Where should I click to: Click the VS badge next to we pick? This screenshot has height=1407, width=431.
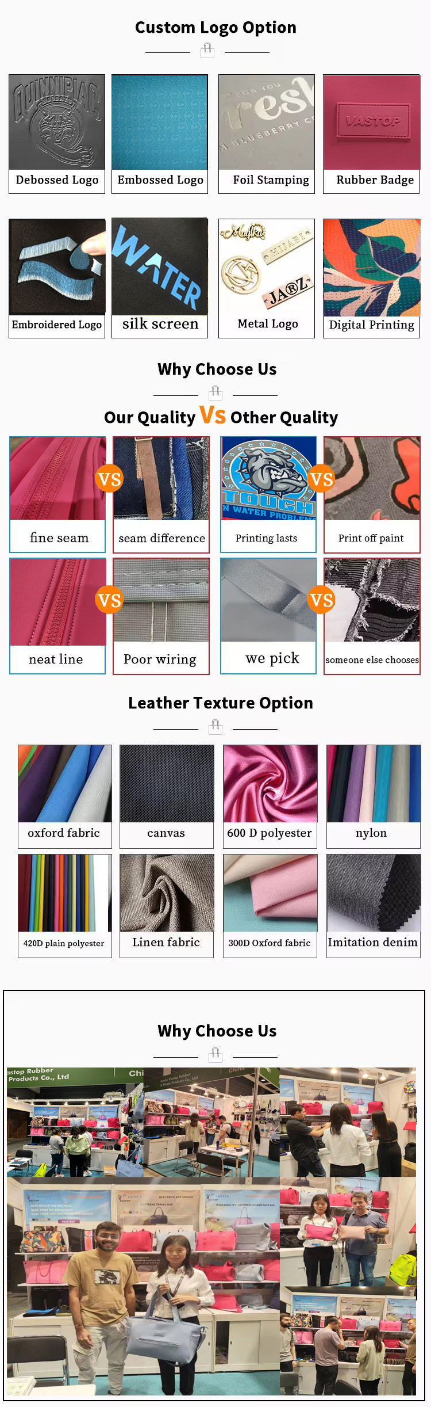click(x=321, y=600)
